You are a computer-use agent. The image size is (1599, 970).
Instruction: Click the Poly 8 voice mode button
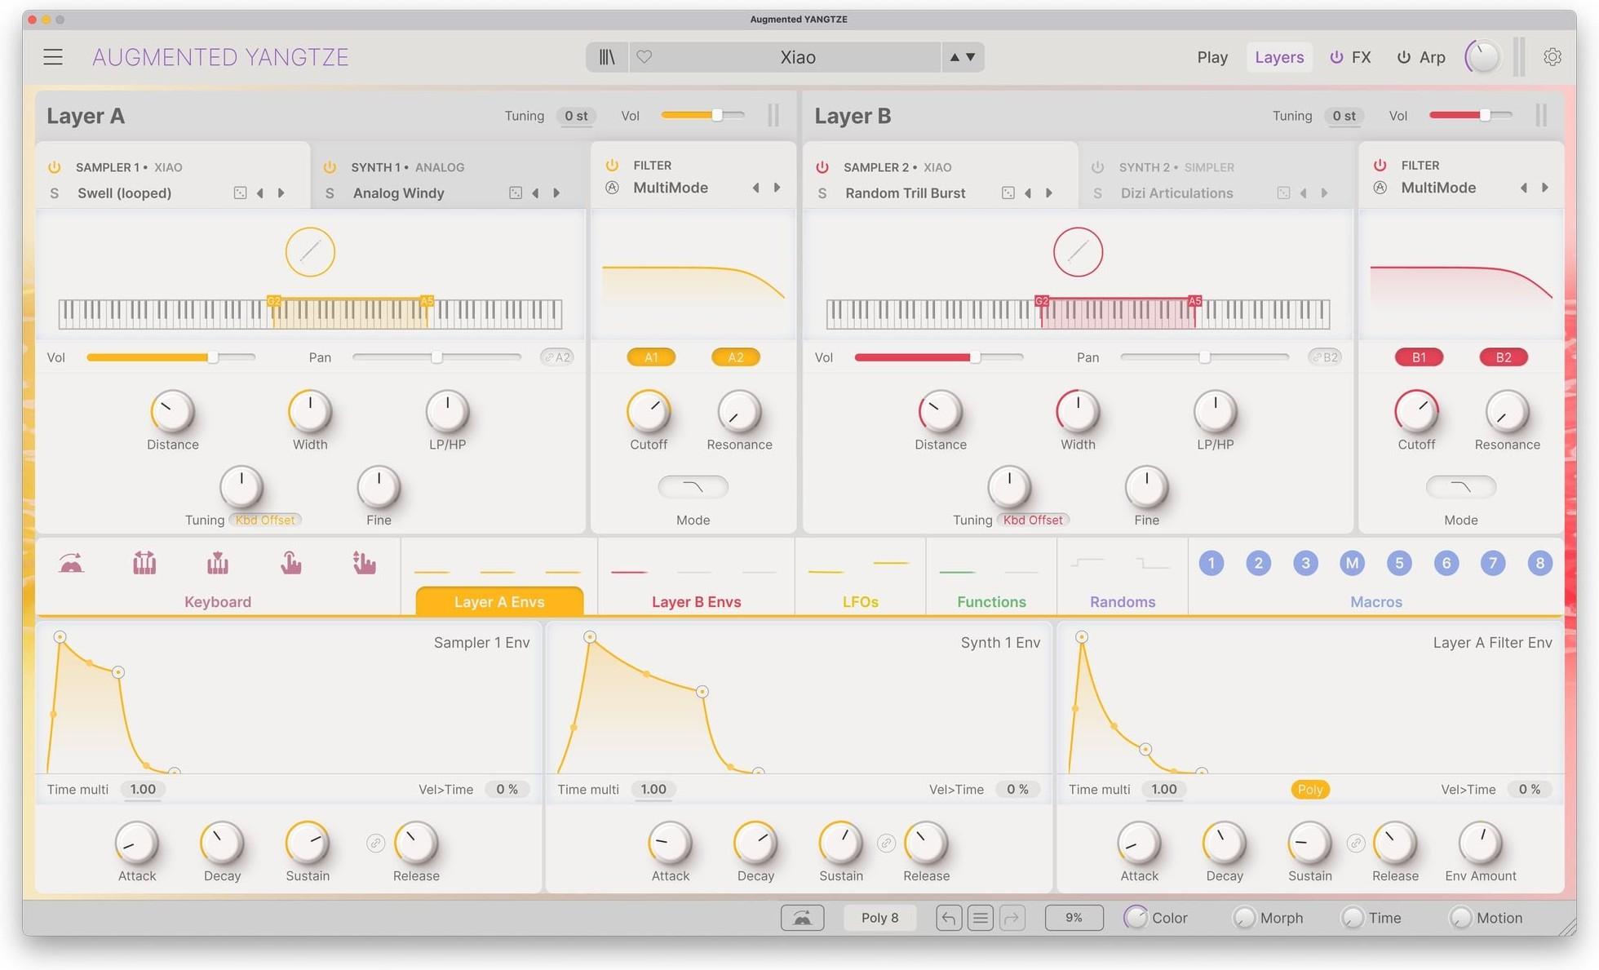coord(879,917)
